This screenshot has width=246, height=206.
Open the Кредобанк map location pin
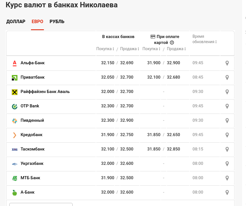227,135
